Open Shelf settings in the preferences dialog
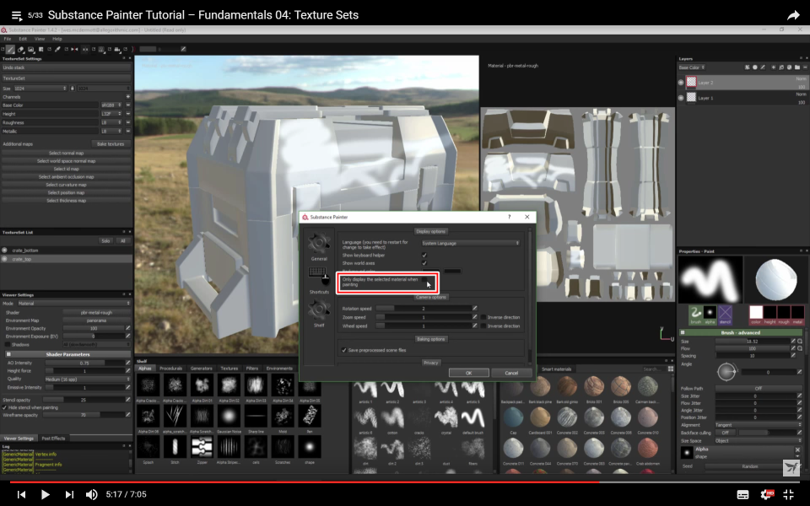 319,314
